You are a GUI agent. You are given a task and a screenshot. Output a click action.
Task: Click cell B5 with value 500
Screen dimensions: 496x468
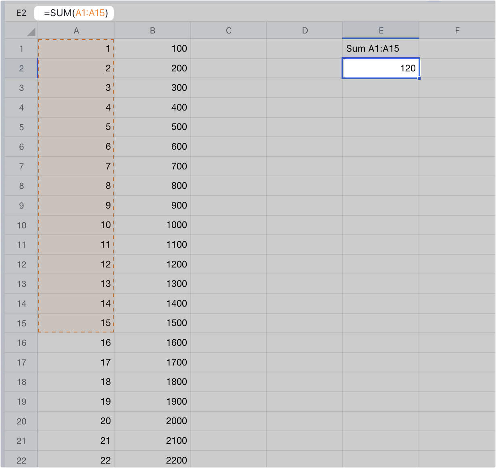click(x=152, y=127)
